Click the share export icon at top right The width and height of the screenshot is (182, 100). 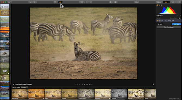[179, 2]
